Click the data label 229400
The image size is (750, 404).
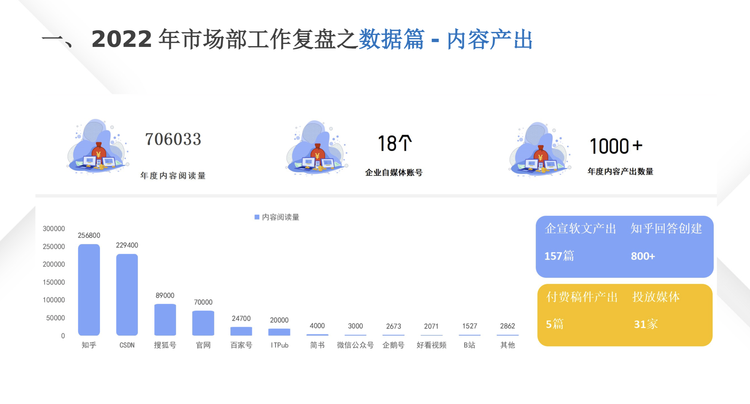point(127,245)
